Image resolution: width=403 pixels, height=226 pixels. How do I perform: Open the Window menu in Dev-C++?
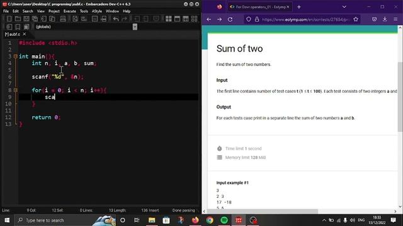(x=112, y=11)
